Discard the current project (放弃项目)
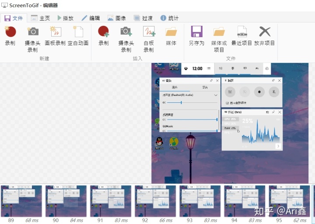 coord(264,36)
